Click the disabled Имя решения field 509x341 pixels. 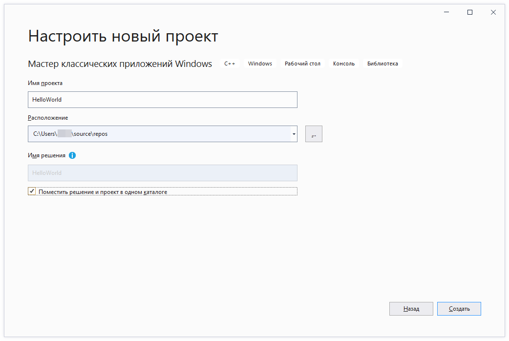pos(162,173)
